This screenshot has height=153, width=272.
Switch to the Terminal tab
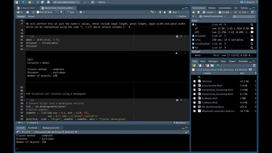(x=33, y=128)
